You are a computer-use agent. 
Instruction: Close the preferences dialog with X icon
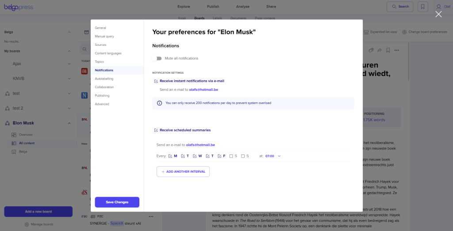coord(438,14)
